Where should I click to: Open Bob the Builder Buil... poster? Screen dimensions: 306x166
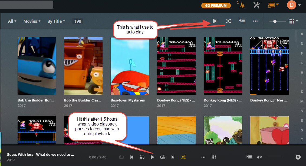37,66
